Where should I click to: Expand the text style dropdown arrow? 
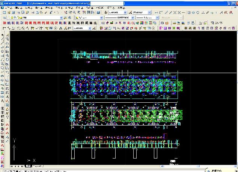point(125,12)
